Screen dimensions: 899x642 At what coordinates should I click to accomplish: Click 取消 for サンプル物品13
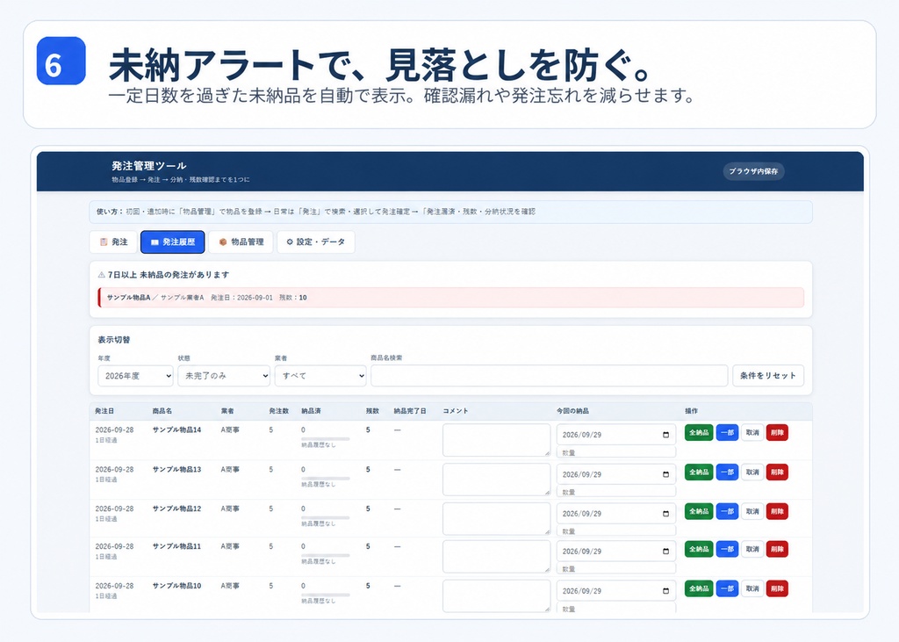[752, 472]
